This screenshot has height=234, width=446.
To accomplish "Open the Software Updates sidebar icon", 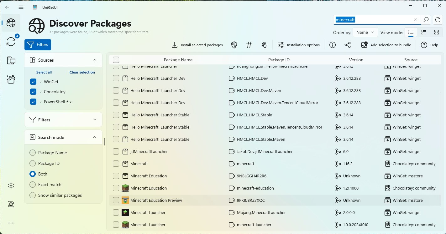I will click(x=11, y=42).
